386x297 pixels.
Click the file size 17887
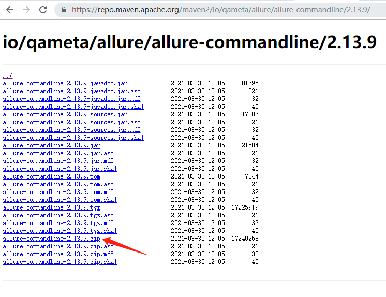(x=250, y=114)
